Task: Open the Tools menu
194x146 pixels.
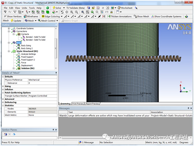Action: coord(32,8)
